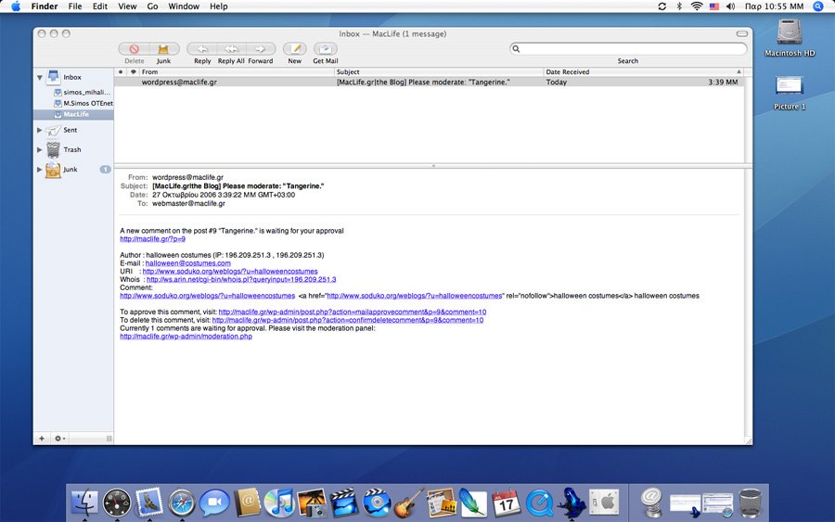Image resolution: width=835 pixels, height=522 pixels.
Task: Click the Reply All toolbar button
Action: [x=231, y=49]
